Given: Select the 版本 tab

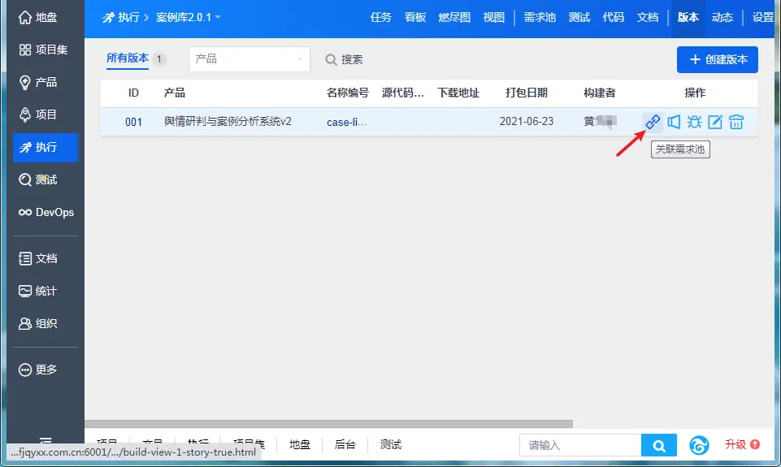Looking at the screenshot, I should 688,17.
